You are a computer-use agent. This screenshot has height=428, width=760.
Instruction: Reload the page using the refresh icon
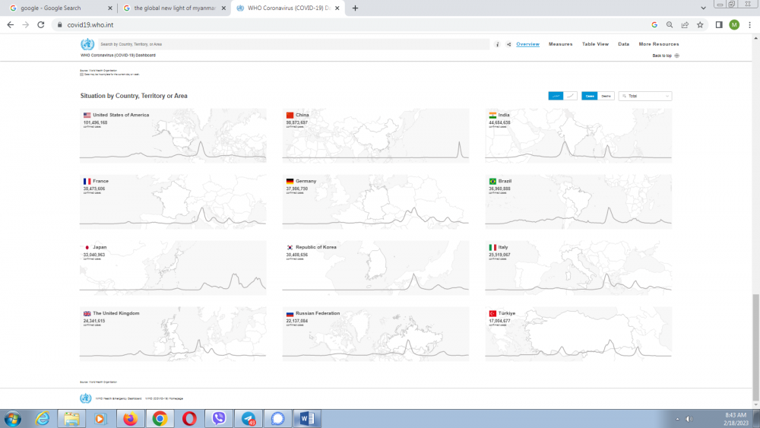[x=42, y=24]
